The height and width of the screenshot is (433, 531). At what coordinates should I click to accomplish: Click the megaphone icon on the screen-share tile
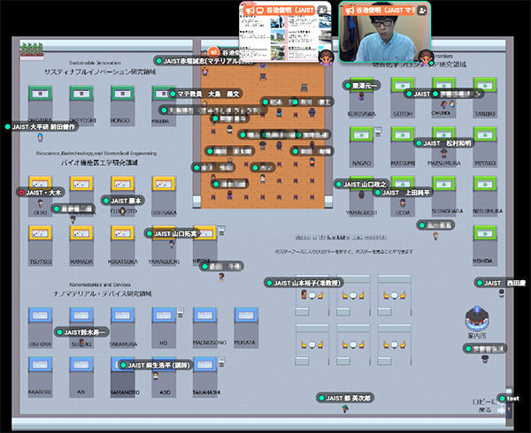249,9
